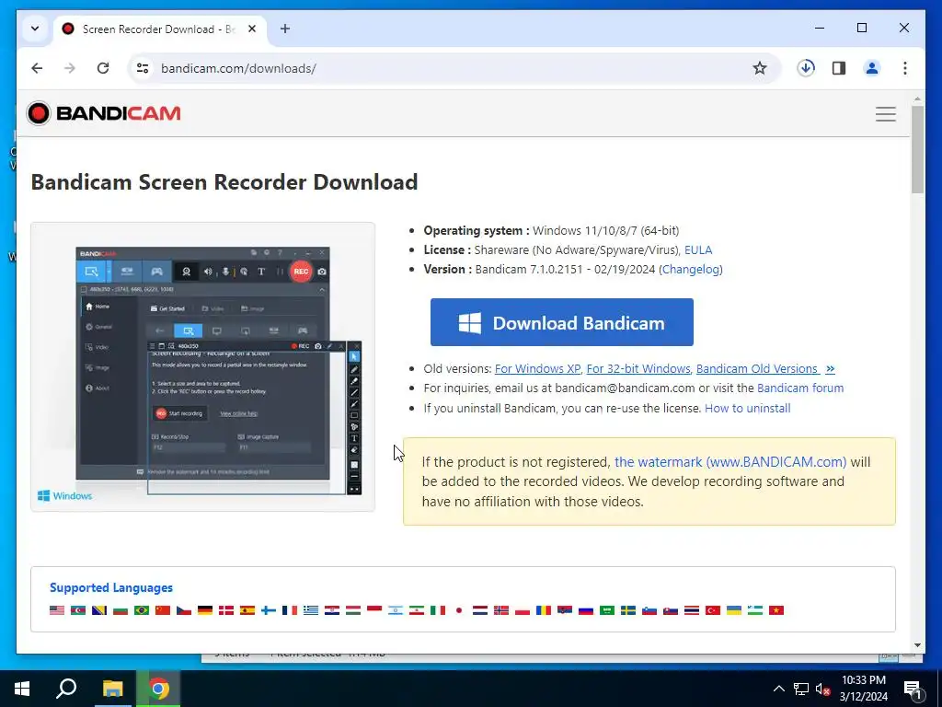942x707 pixels.
Task: Select the Greece flag
Action: [311, 610]
